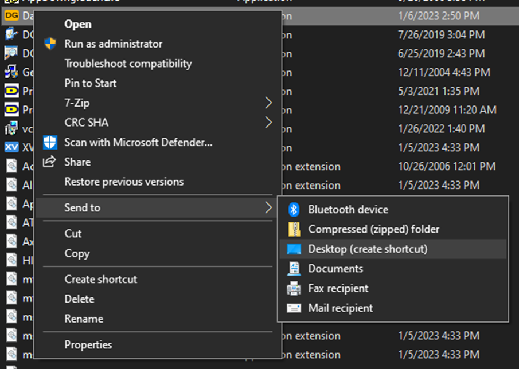Click the Desktop shortcut monitor icon
This screenshot has width=519, height=369.
coord(294,249)
